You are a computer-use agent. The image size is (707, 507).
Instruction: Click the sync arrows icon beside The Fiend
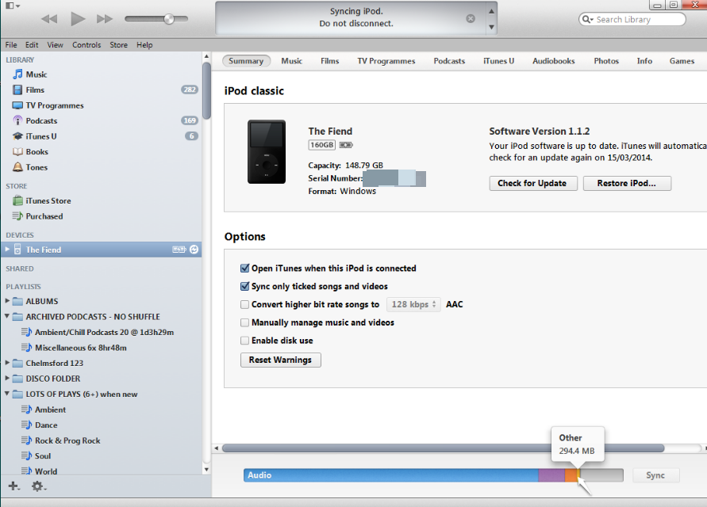click(194, 250)
